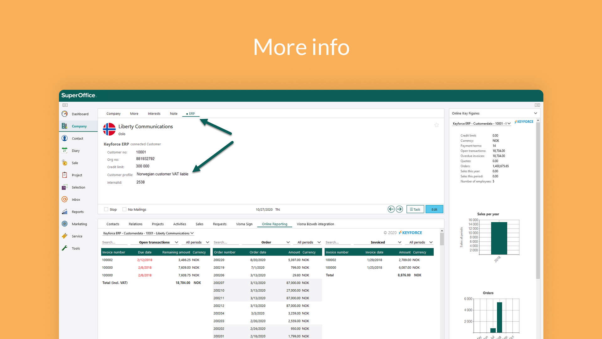The height and width of the screenshot is (339, 602).
Task: Click the Diary calendar icon
Action: (65, 151)
